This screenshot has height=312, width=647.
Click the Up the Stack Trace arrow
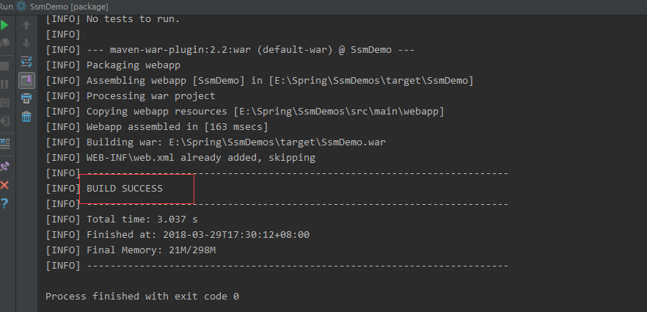26,25
